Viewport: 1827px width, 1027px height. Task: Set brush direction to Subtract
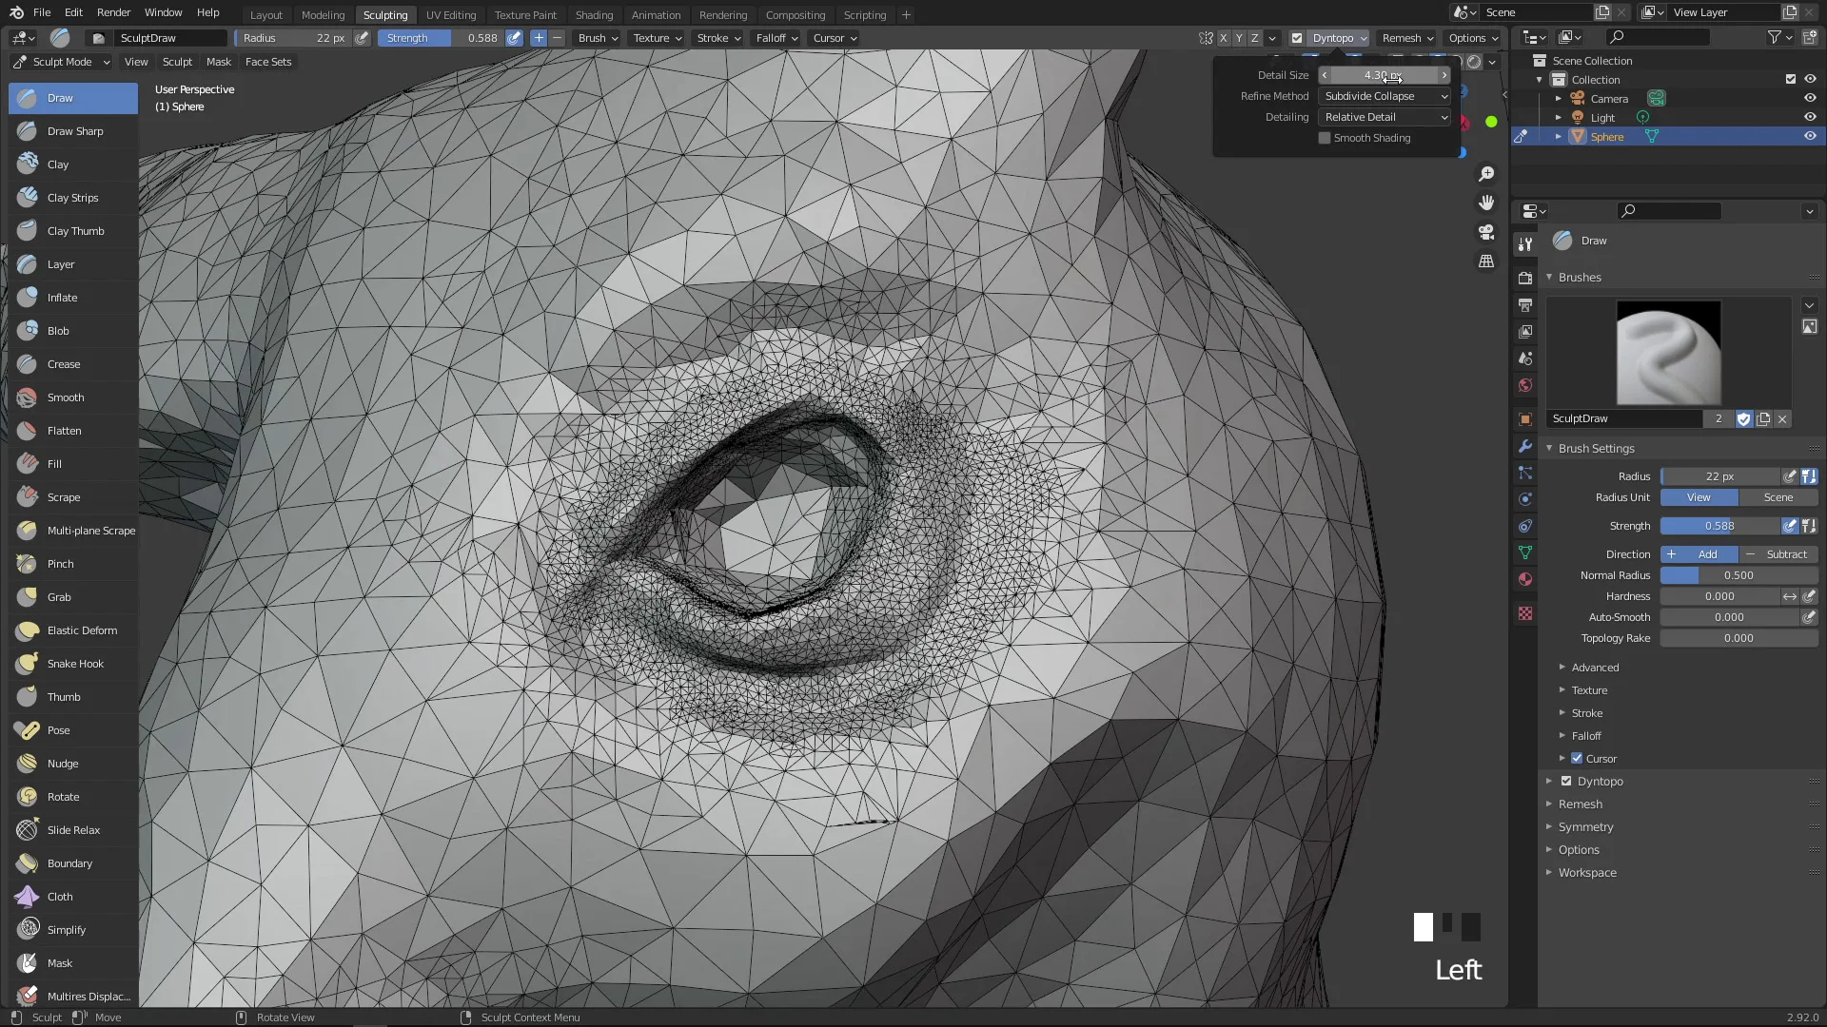click(1778, 554)
